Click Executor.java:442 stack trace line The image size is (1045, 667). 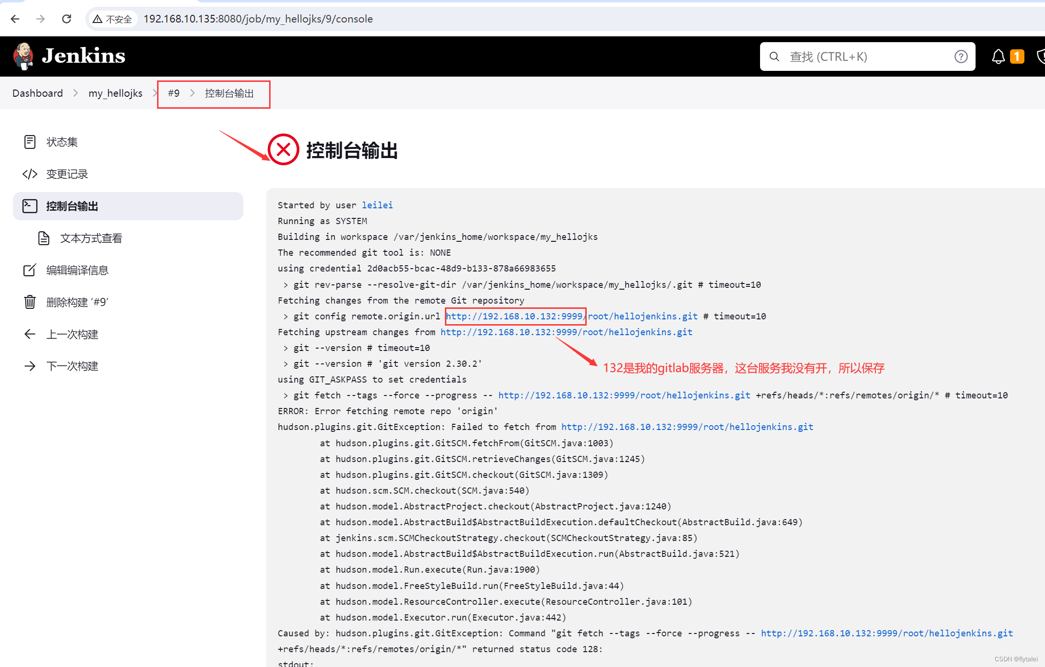pyautogui.click(x=443, y=617)
